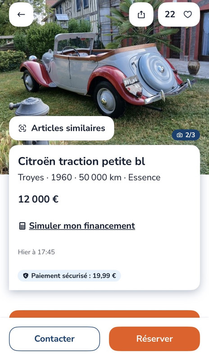Tap the calculator icon beside financing
Image resolution: width=209 pixels, height=360 pixels.
22,226
